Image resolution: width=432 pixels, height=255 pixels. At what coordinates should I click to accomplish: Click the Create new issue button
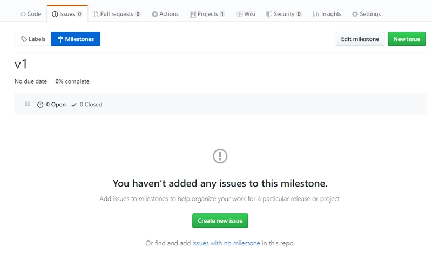click(x=220, y=220)
